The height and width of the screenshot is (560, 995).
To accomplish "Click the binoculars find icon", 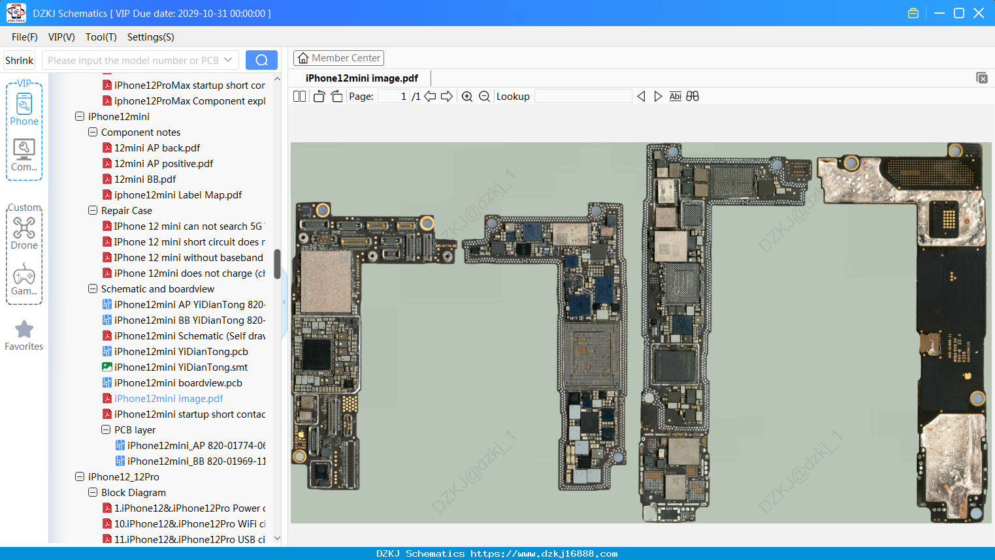I will 693,97.
